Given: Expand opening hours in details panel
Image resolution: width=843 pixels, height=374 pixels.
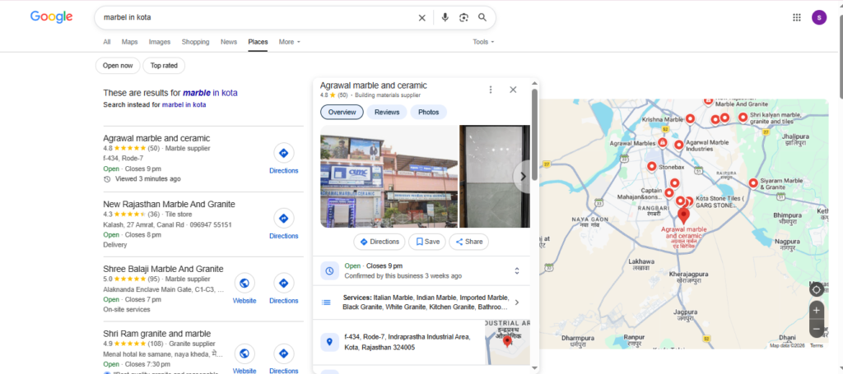Looking at the screenshot, I should pos(517,271).
